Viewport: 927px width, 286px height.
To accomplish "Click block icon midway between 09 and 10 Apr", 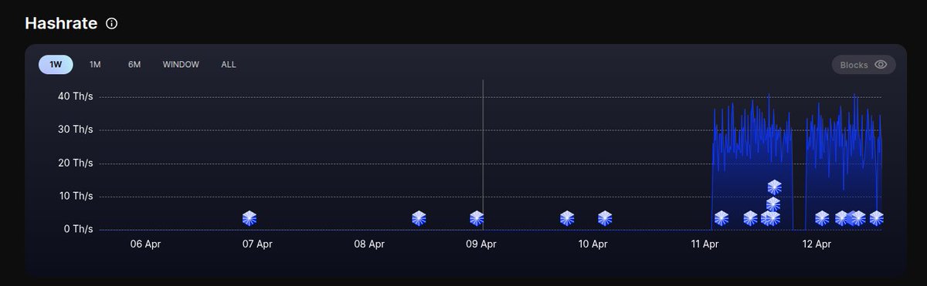I will pyautogui.click(x=567, y=218).
